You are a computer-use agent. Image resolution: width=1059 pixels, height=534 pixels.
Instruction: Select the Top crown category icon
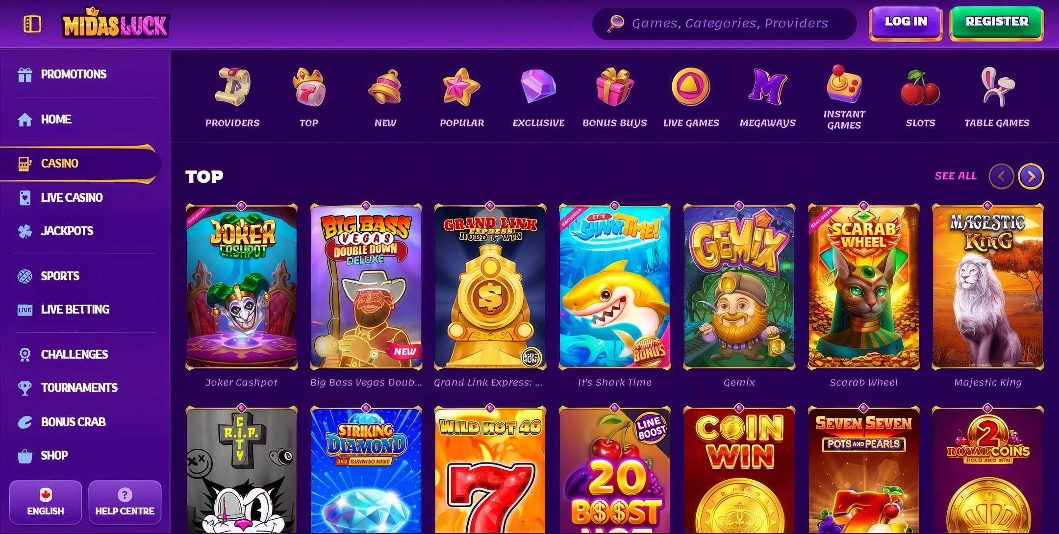click(x=309, y=87)
